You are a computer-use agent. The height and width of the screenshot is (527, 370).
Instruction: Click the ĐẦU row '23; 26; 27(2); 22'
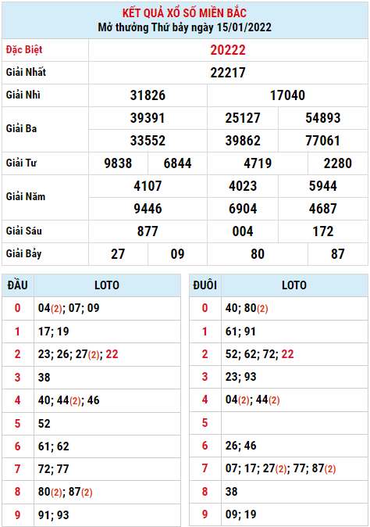[x=107, y=354]
